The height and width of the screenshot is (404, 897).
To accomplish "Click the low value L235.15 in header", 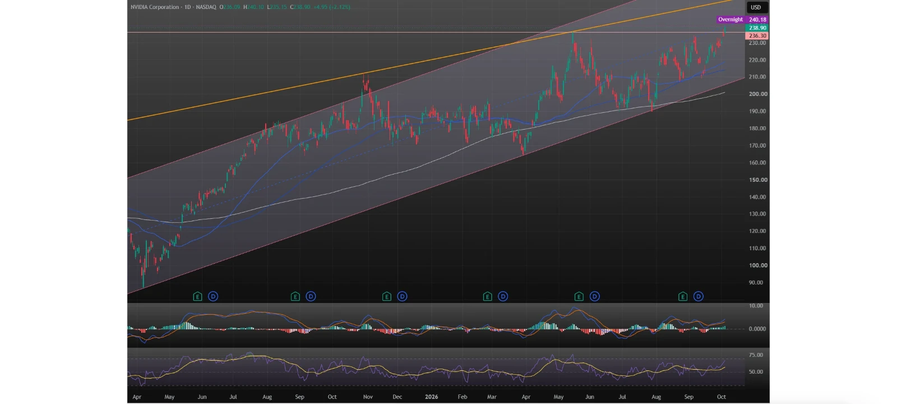I will point(277,7).
